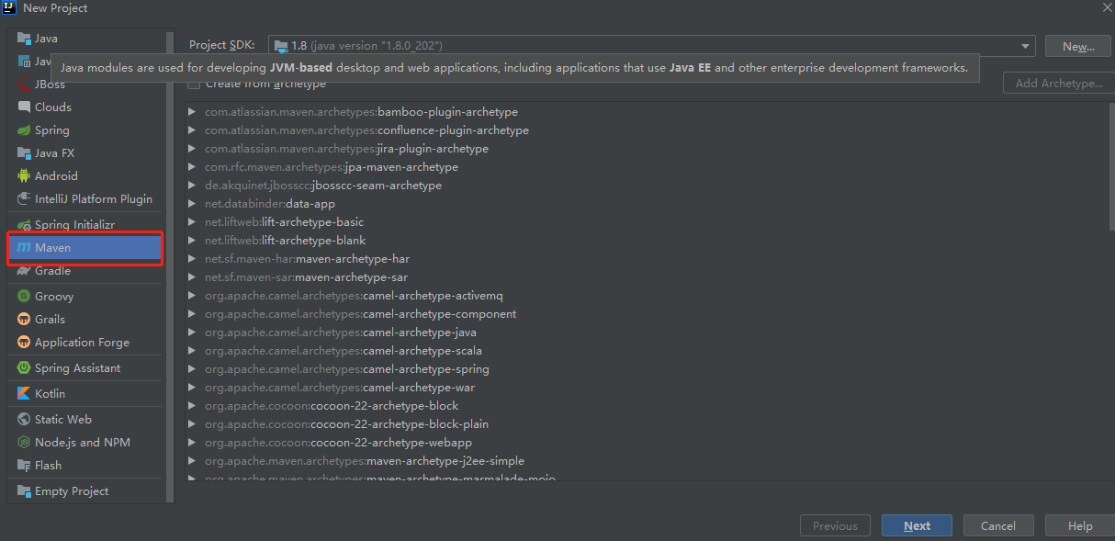
Task: Select the Node.js and NPM icon
Action: point(24,443)
